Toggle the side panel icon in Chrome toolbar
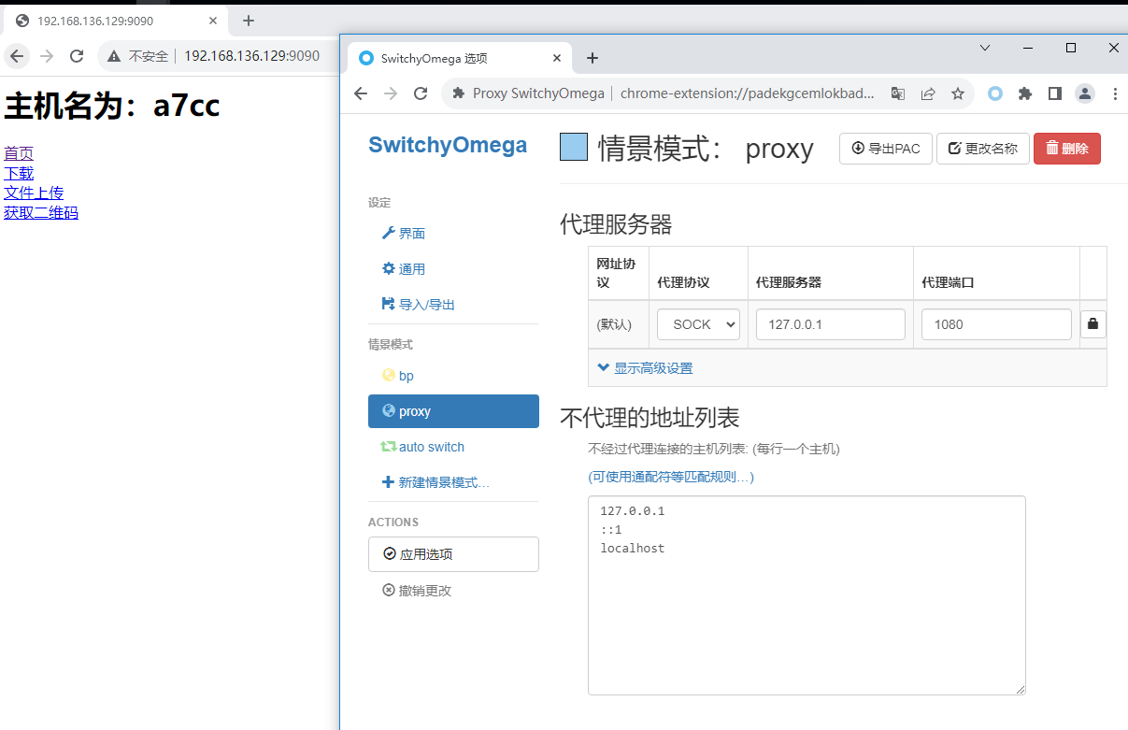1128x730 pixels. (1055, 93)
